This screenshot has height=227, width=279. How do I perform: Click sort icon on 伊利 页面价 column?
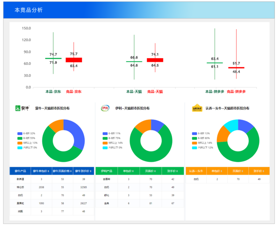pyautogui.click(x=155, y=171)
